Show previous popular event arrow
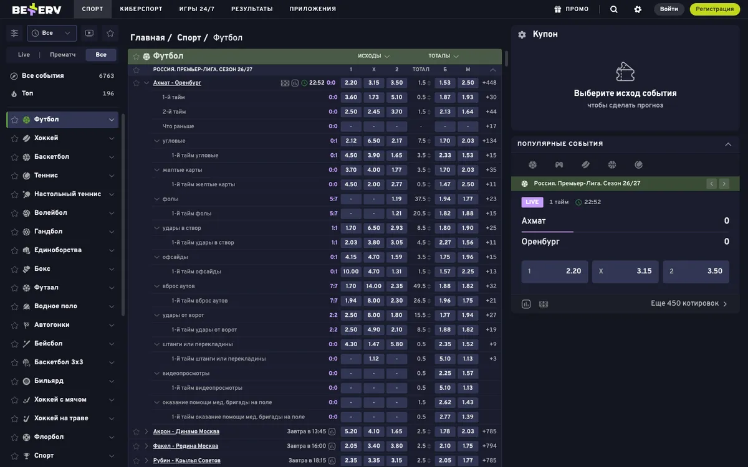The width and height of the screenshot is (748, 467). (x=711, y=184)
